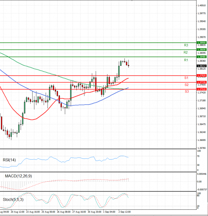Click the 1.36945 price axis value
This screenshot has height=216, width=208.
tap(201, 108)
